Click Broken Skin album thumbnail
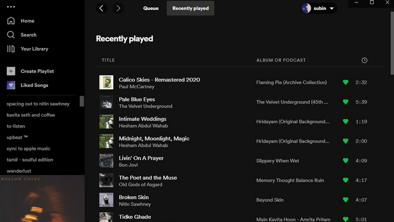Screen dimensions: 394x222 point(107,200)
